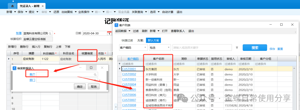Close the 凭证录入 - 新增 tab

pyautogui.click(x=43, y=6)
